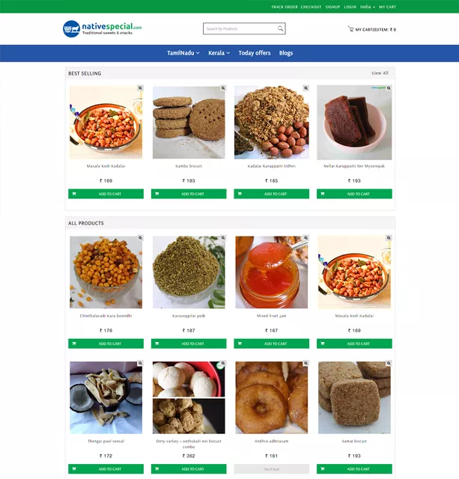459x479 pixels.
Task: Click zoom icon on Mixed Fruit Jam image
Action: 306,238
